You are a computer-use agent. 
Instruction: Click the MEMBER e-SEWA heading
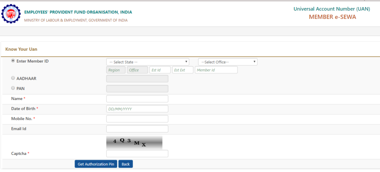click(332, 17)
